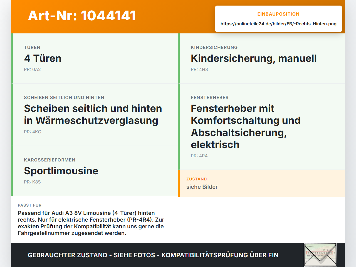Click the ZUSTAND label
Viewport: 356px width, 267px height.
tap(197, 179)
